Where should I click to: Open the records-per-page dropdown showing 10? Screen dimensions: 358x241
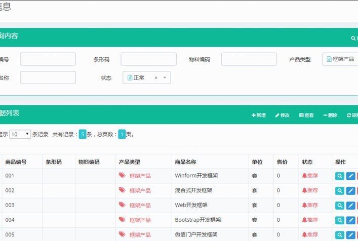pyautogui.click(x=20, y=134)
